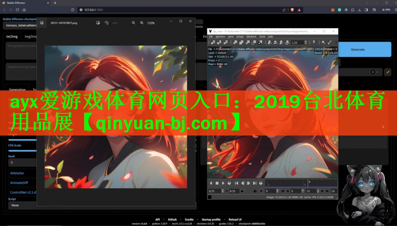Open djv_view Window menu
The height and width of the screenshot is (226, 397).
(220, 37)
